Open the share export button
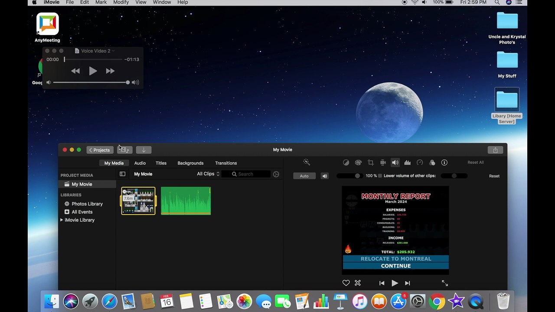The width and height of the screenshot is (555, 312). click(x=495, y=150)
